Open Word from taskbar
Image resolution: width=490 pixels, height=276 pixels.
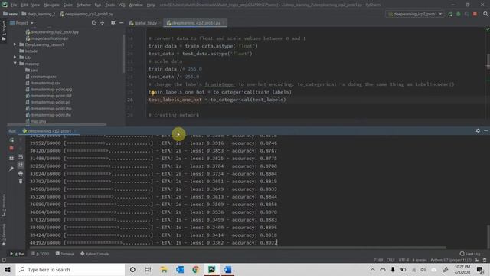tap(227, 269)
